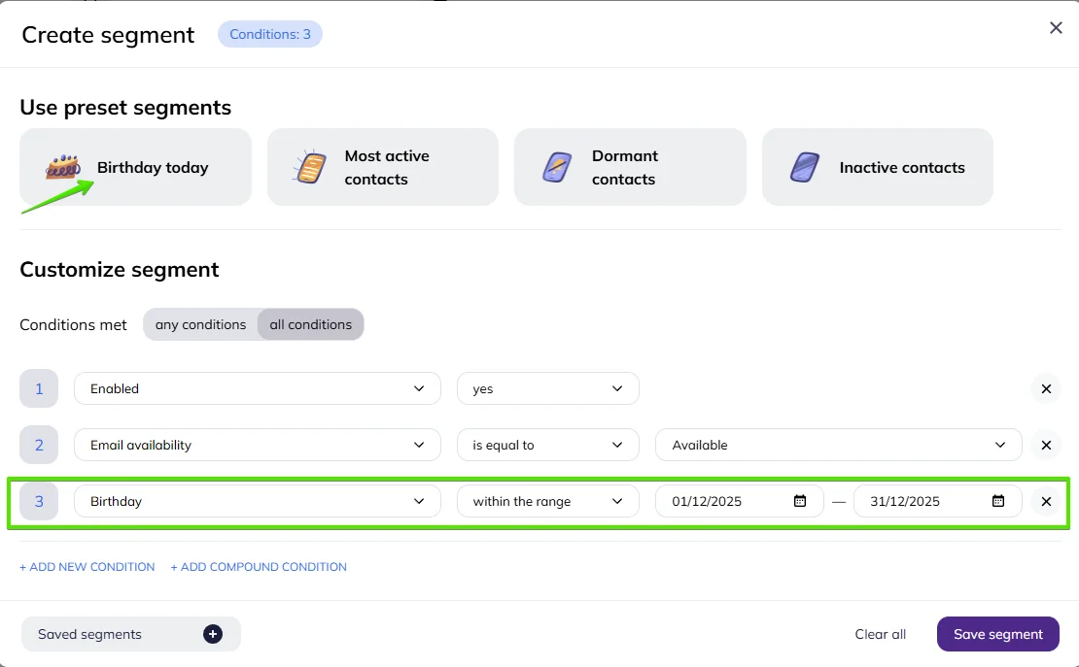The width and height of the screenshot is (1079, 667).
Task: Click Add new condition link
Action: (87, 567)
